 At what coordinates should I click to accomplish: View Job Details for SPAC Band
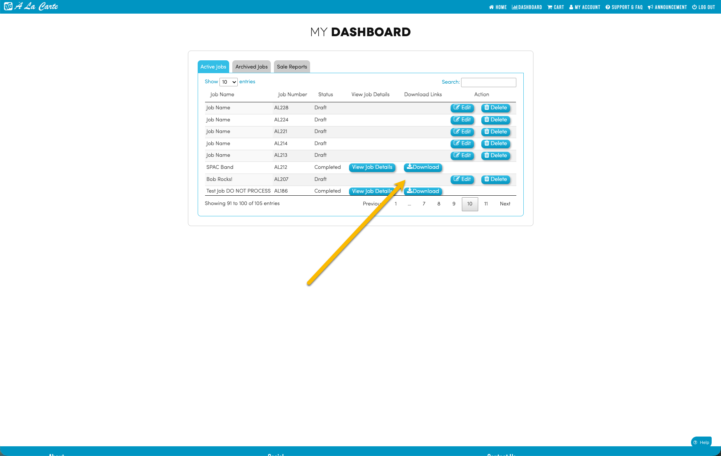tap(372, 167)
